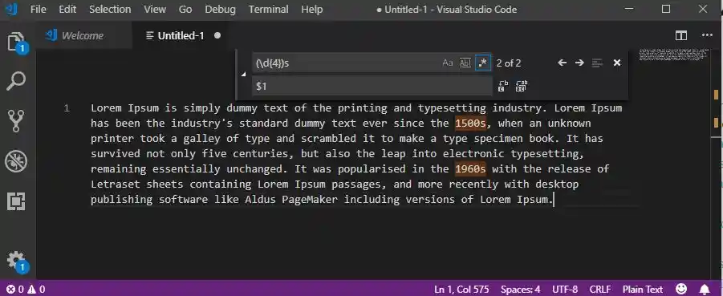Open the Help menu
The width and height of the screenshot is (723, 296).
311,9
